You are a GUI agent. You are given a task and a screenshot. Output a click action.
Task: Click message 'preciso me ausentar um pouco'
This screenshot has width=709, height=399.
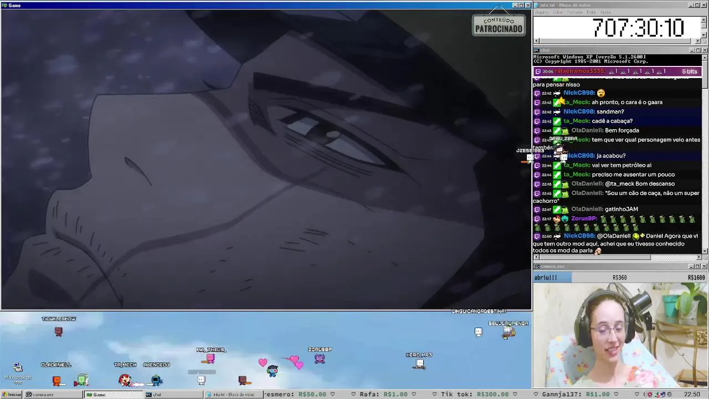[633, 175]
